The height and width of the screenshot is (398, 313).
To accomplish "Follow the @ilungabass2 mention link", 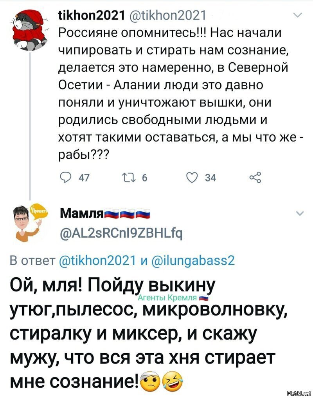I will click(x=193, y=261).
